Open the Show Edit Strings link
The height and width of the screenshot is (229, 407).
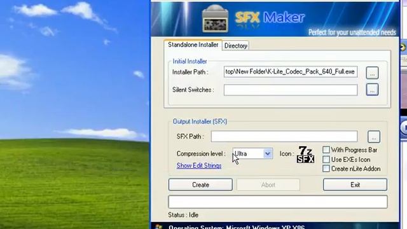point(199,165)
